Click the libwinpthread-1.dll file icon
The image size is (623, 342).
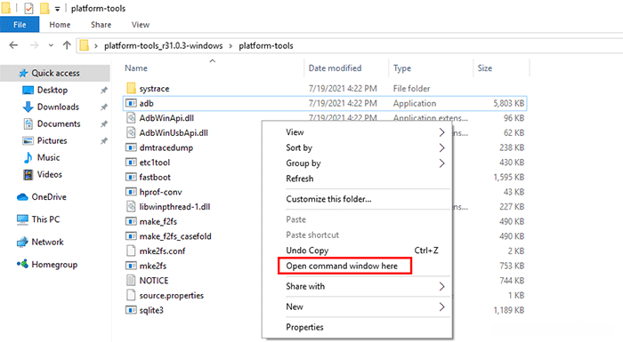click(131, 207)
